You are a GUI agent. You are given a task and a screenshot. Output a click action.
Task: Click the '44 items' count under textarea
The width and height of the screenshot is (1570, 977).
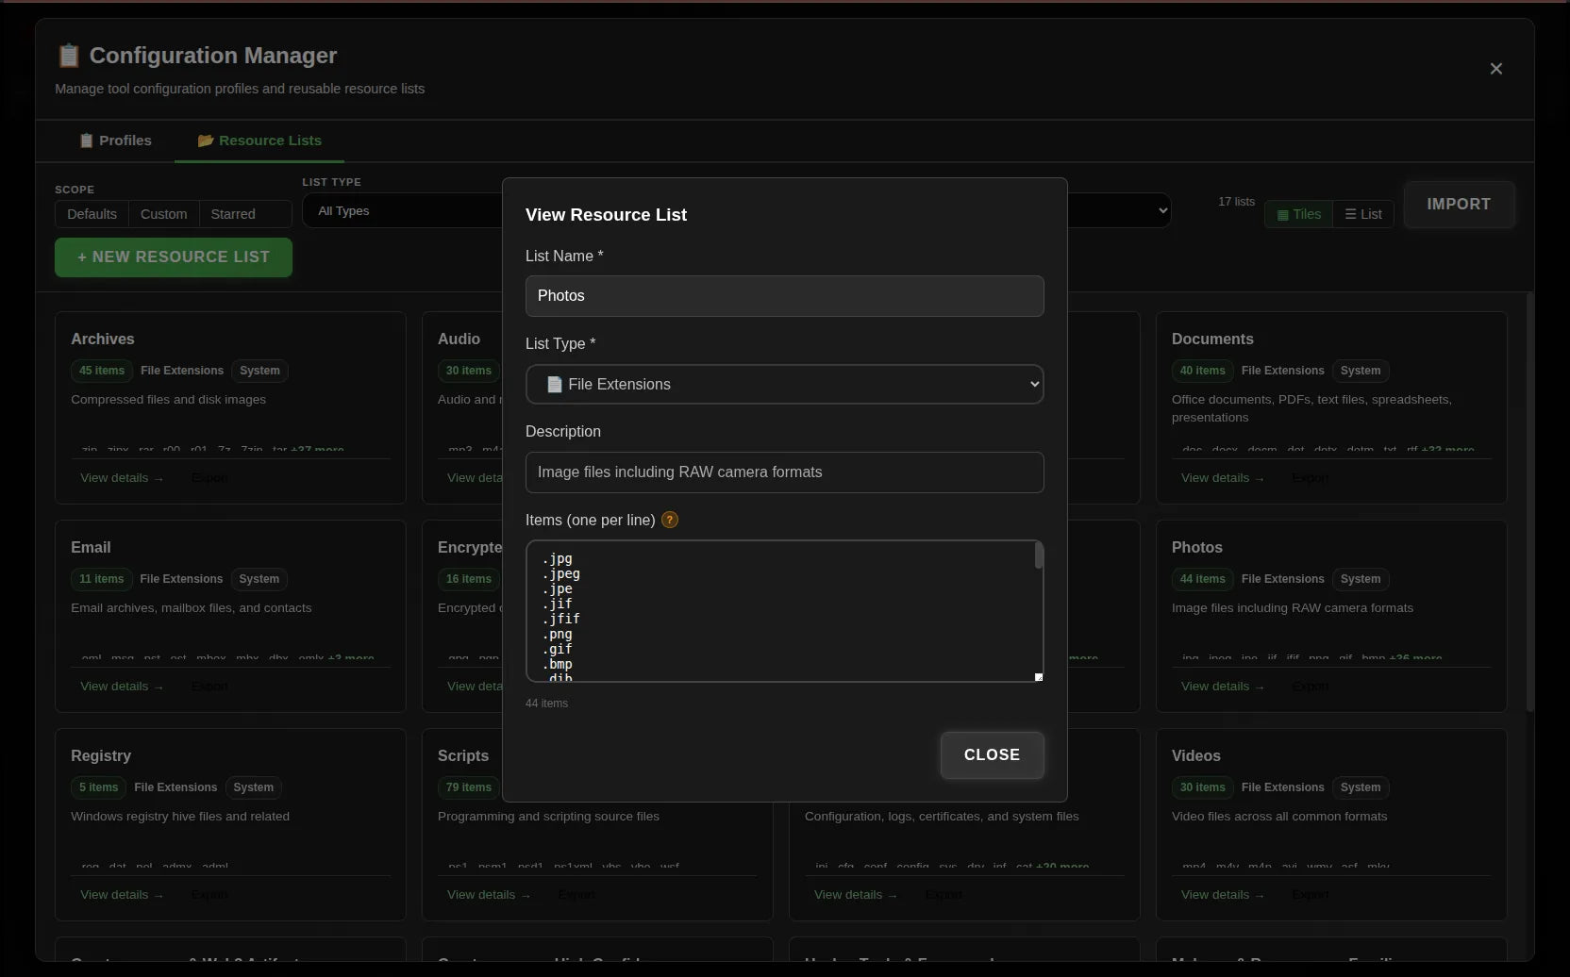pyautogui.click(x=546, y=704)
